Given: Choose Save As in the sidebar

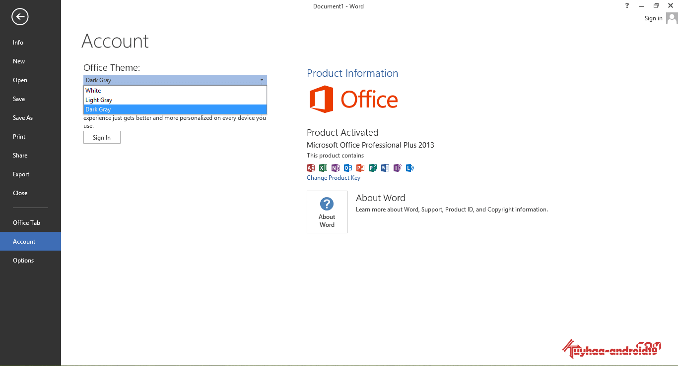Looking at the screenshot, I should point(30,118).
